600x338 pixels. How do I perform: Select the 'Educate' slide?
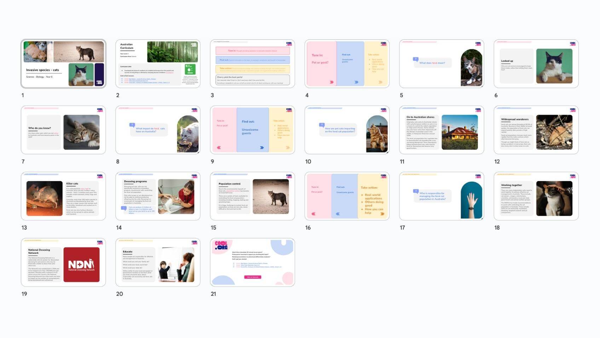coord(158,263)
